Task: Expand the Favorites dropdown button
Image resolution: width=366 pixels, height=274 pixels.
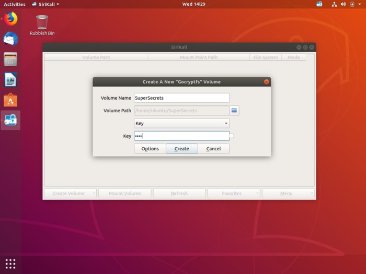Action: click(x=233, y=193)
